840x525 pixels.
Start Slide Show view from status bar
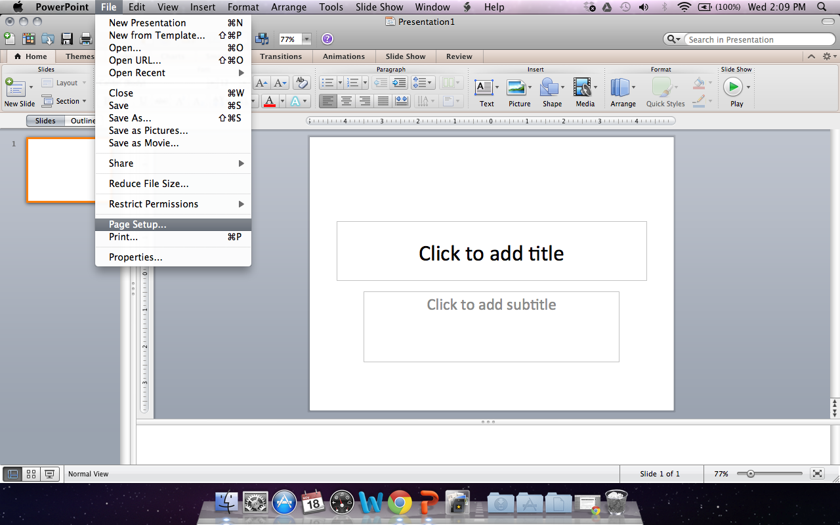49,474
